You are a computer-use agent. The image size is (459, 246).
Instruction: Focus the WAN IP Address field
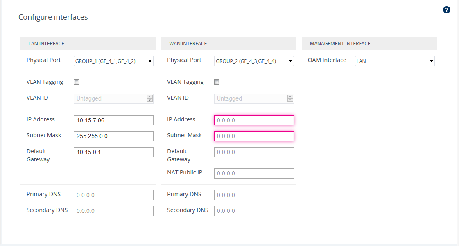coord(254,120)
